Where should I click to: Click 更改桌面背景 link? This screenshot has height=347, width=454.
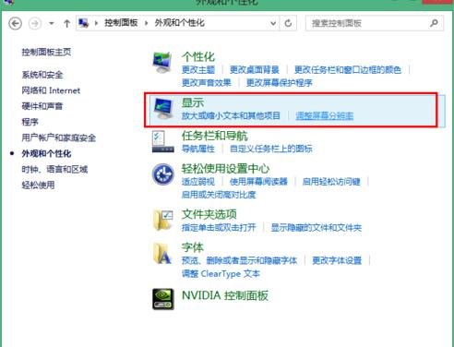(255, 70)
